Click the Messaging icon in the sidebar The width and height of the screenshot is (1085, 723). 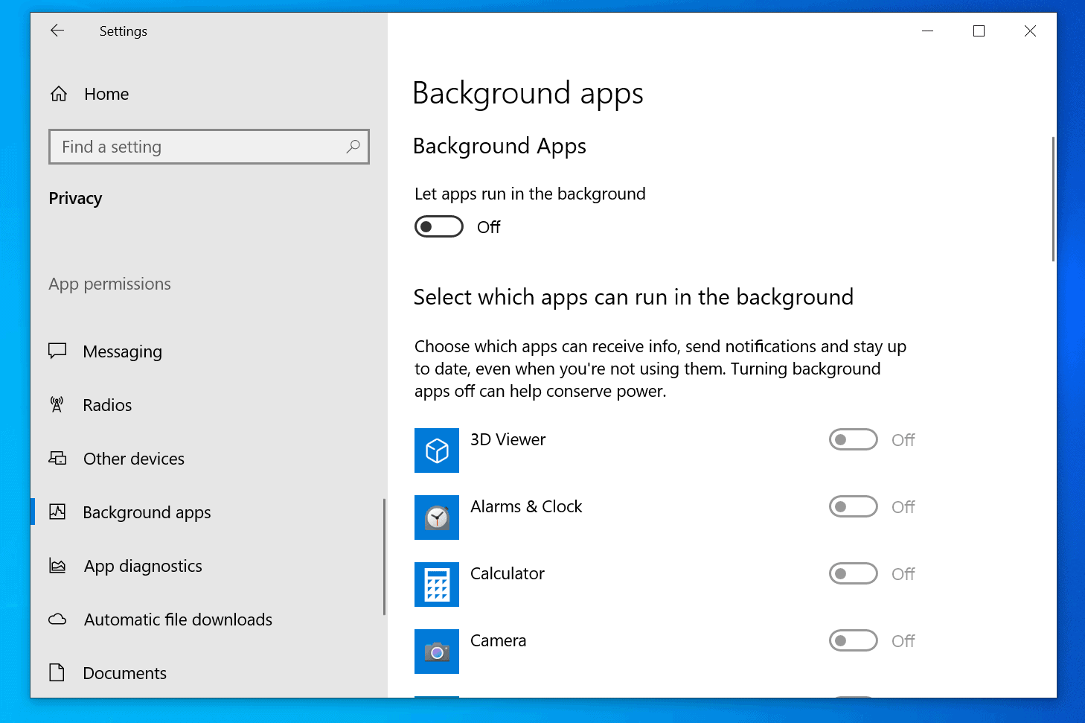(58, 351)
